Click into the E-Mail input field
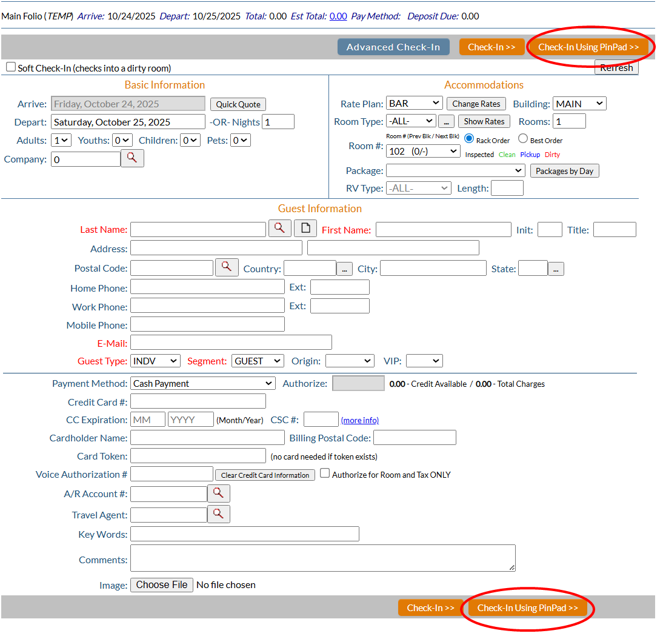 point(231,343)
